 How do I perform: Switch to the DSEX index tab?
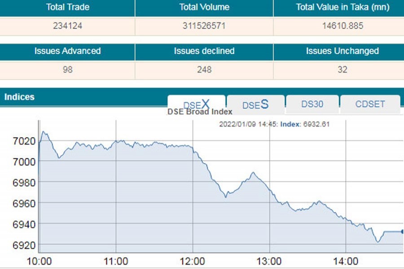(196, 104)
